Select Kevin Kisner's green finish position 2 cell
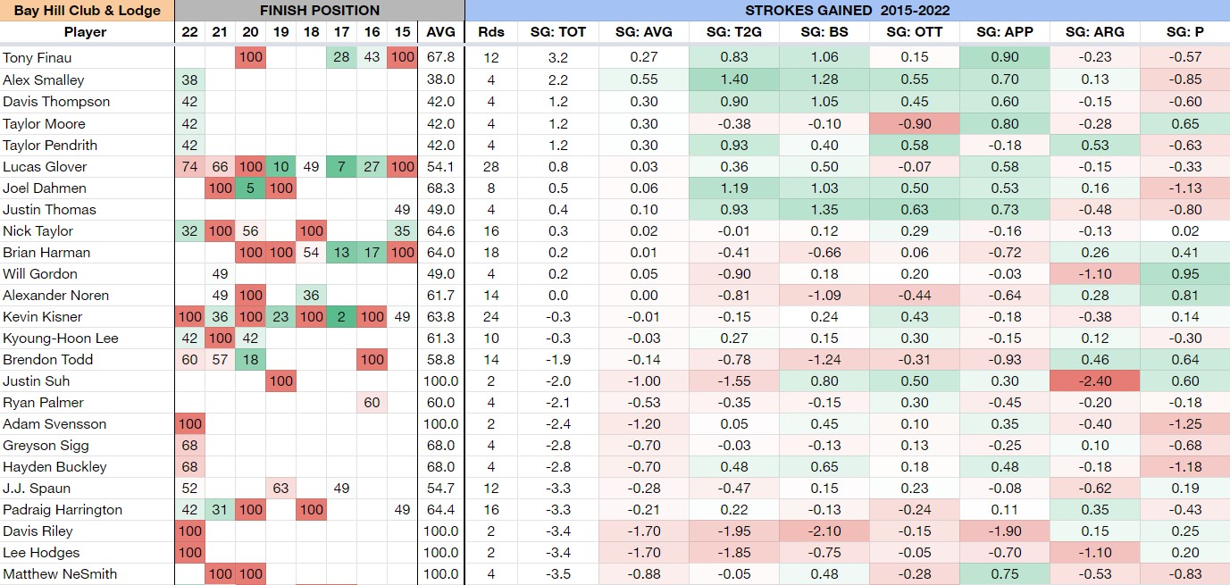This screenshot has height=585, width=1230. point(341,317)
